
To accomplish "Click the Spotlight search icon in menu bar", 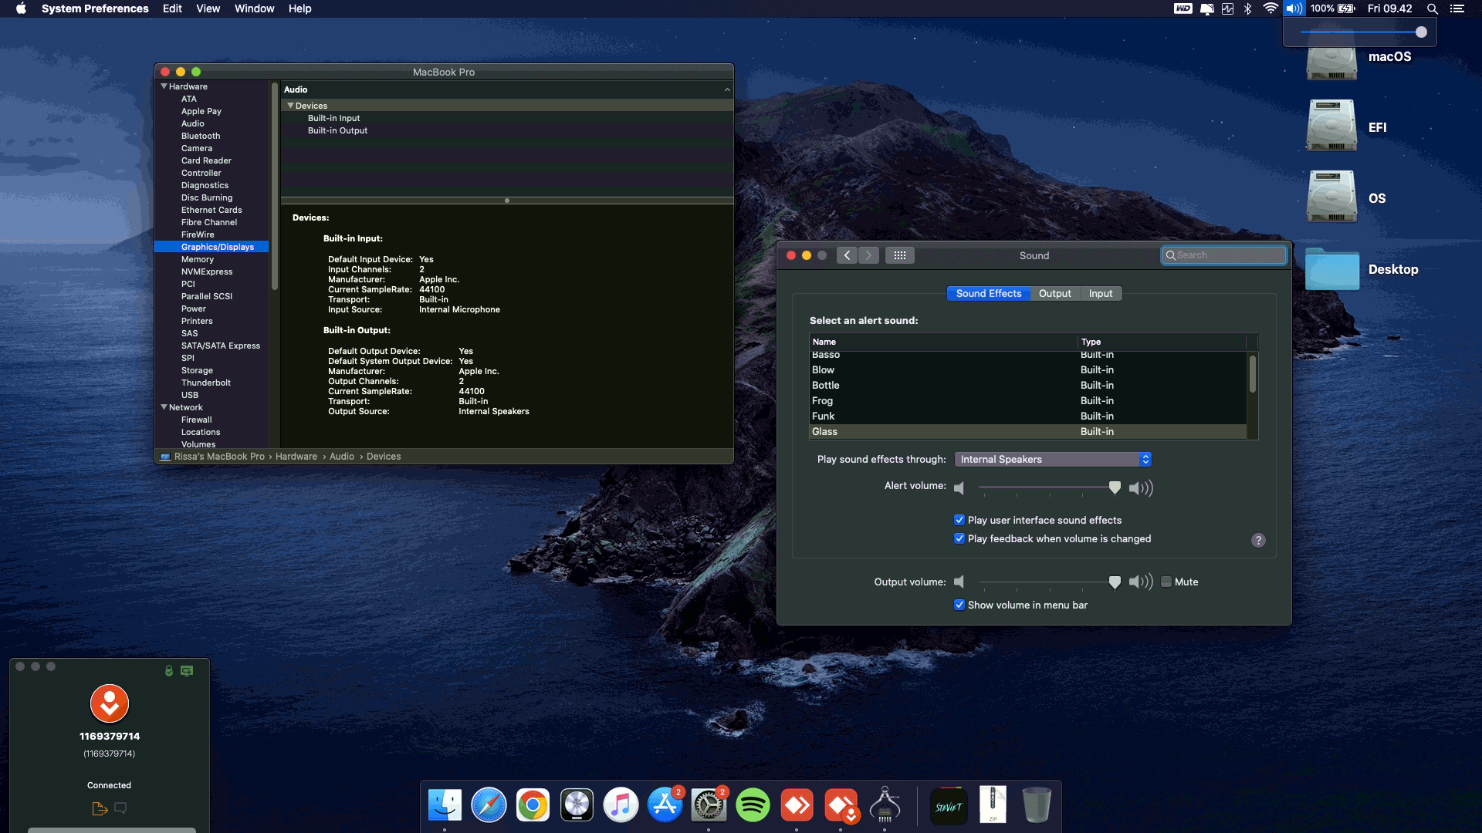I will (1432, 8).
